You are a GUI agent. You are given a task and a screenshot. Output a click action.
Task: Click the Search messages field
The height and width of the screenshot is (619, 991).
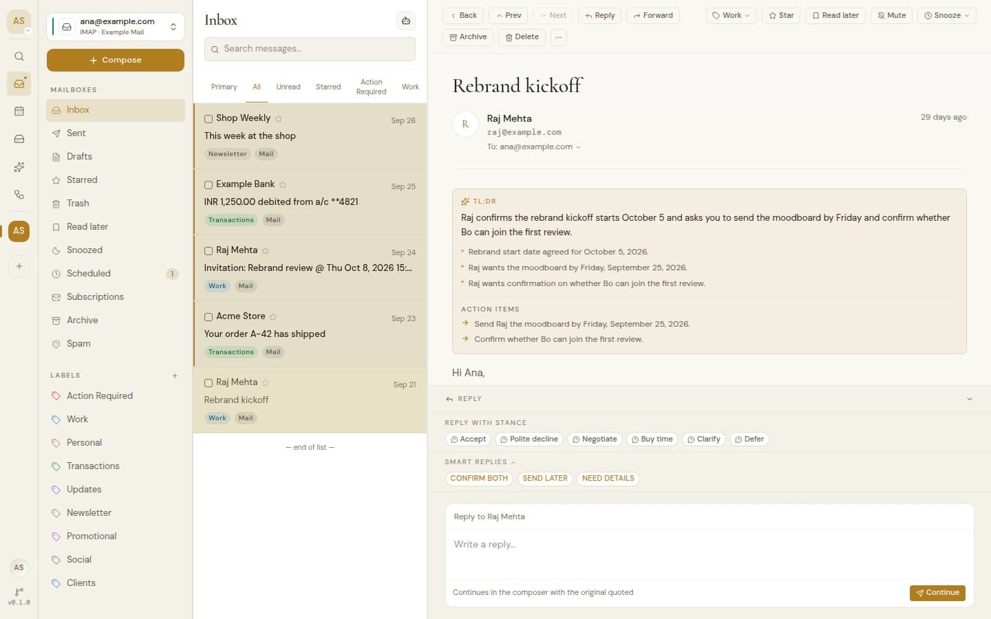pyautogui.click(x=310, y=49)
